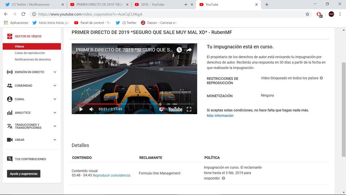Open the profile avatar in Chrome toolbar
Screen dimensions: 346x195
pyautogui.click(x=331, y=14)
